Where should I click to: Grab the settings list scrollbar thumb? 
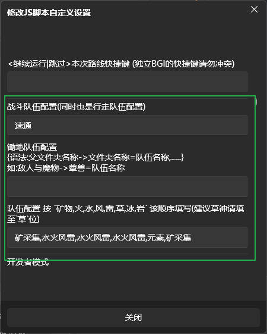[x=256, y=102]
